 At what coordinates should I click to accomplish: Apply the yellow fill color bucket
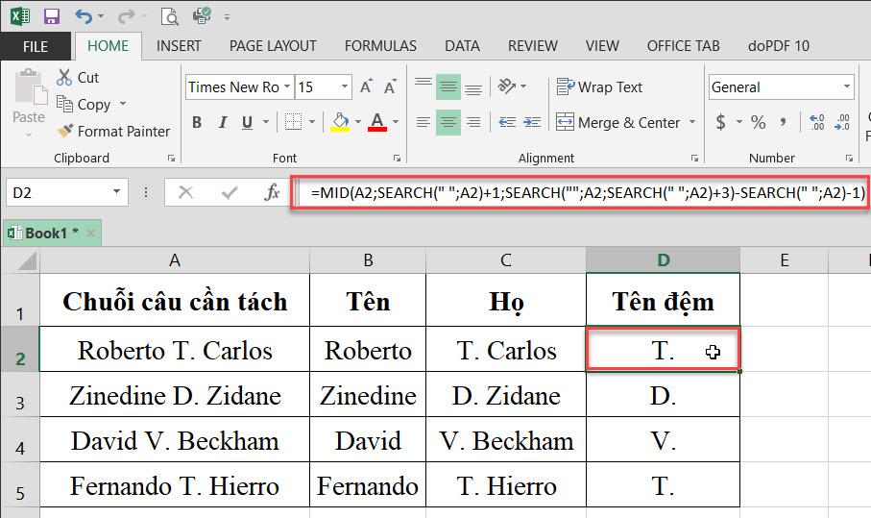click(x=340, y=122)
